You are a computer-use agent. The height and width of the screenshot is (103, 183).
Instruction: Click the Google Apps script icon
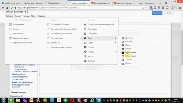pyautogui.click(x=85, y=25)
